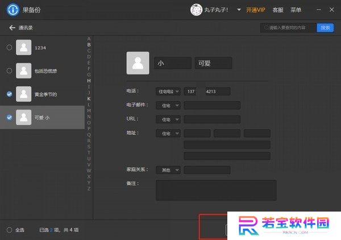Jump to letter A in alphabet index

(x=89, y=39)
